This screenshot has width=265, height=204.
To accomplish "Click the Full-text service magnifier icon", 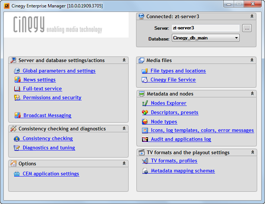I will coord(17,88).
